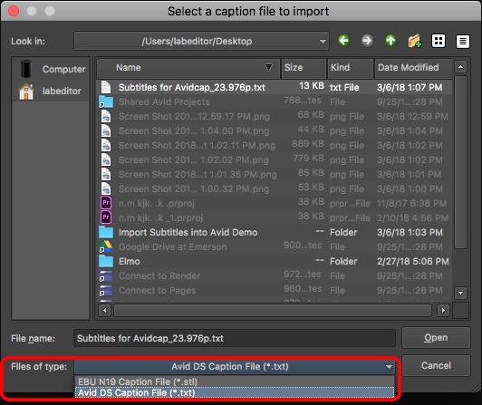Image resolution: width=482 pixels, height=405 pixels.
Task: Click the n.m kjk. .k .prproj Premiere icon
Action: click(x=106, y=203)
